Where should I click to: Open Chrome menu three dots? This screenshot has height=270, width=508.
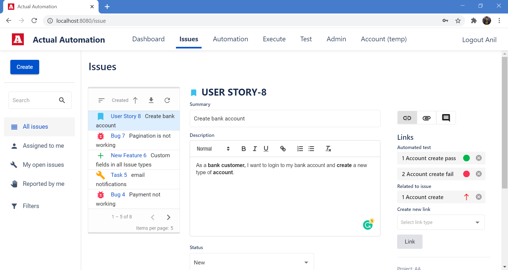coord(499,21)
